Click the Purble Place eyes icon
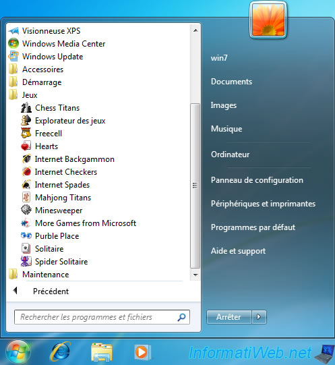The height and width of the screenshot is (365, 335). 26,236
